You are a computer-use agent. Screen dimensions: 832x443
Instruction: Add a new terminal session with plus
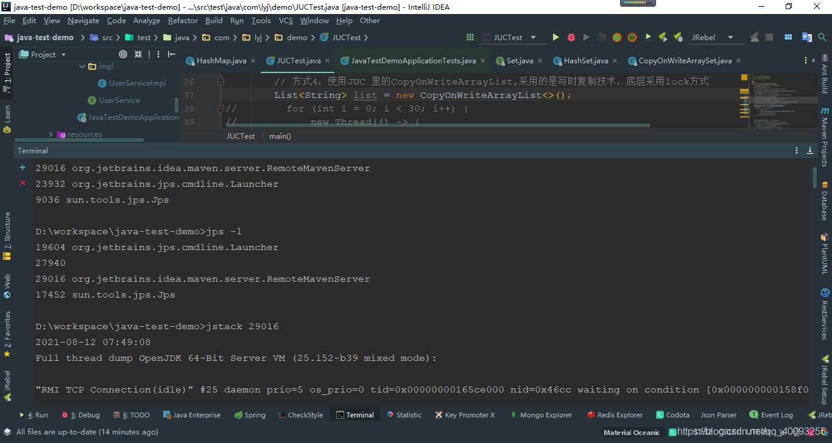23,167
